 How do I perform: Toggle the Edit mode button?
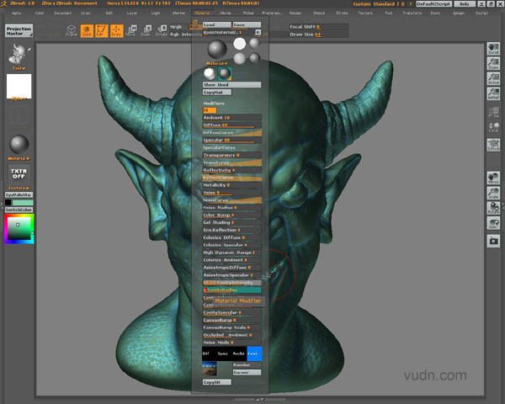click(x=101, y=30)
